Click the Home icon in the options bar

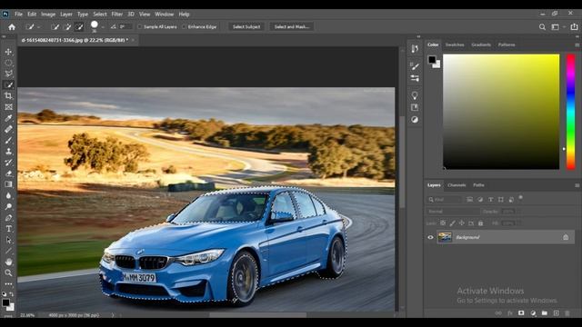pyautogui.click(x=12, y=26)
